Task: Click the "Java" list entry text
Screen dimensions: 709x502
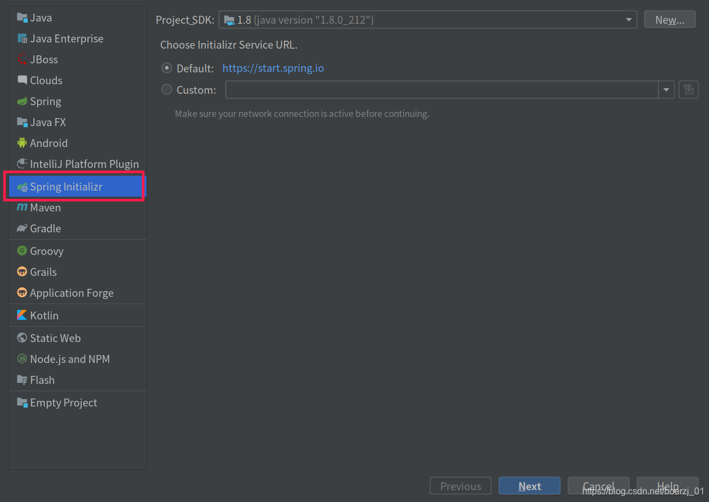Action: click(x=41, y=18)
